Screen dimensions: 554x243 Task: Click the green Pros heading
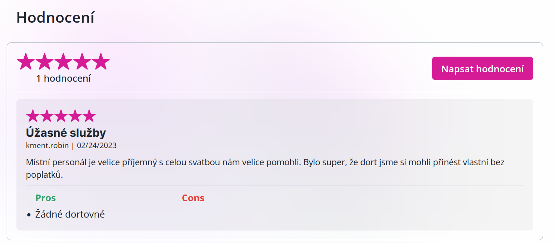(46, 198)
